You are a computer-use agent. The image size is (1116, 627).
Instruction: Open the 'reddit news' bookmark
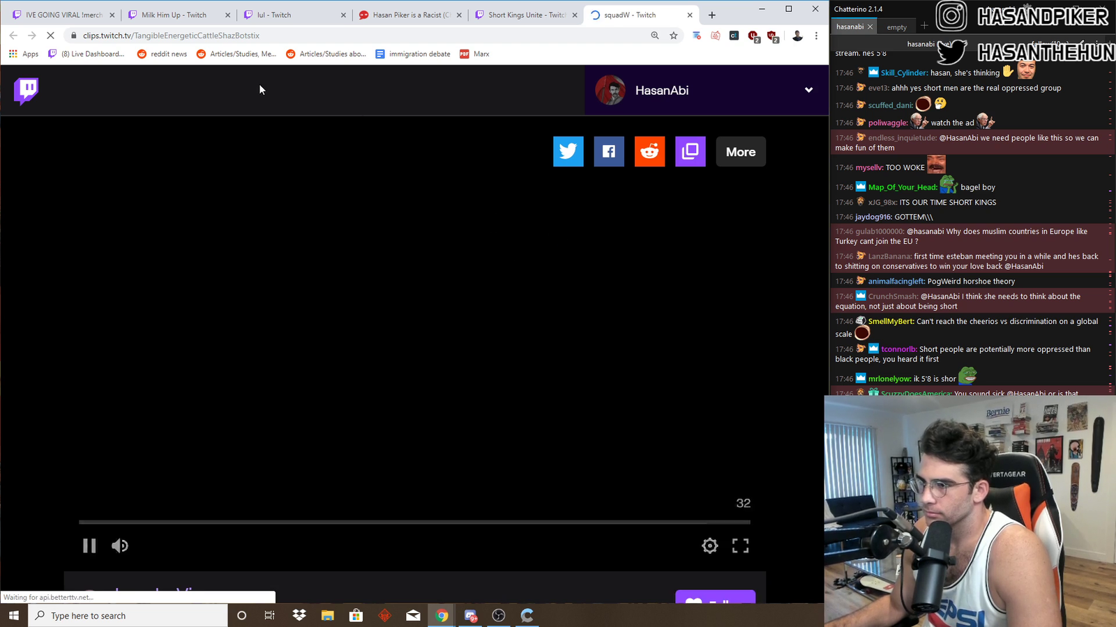point(162,54)
